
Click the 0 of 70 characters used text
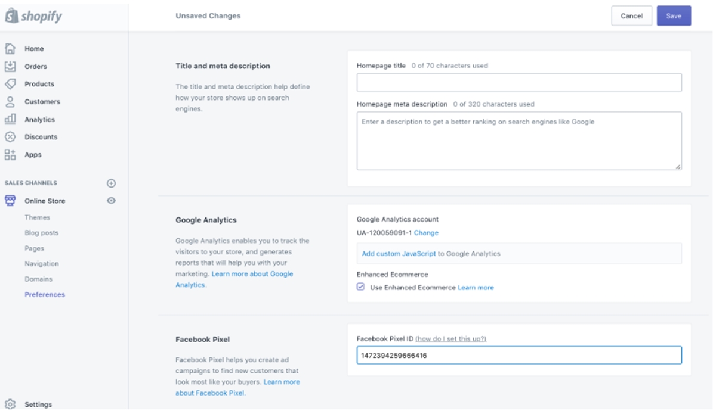click(450, 66)
